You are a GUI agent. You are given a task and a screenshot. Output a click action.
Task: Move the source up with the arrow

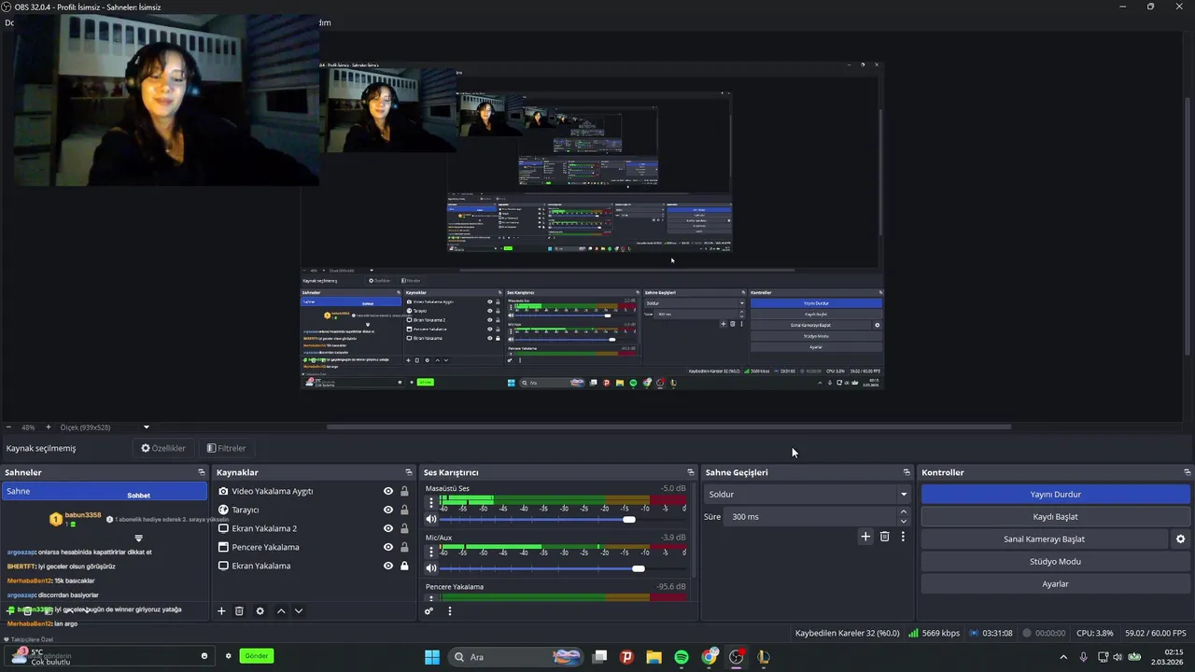click(281, 611)
